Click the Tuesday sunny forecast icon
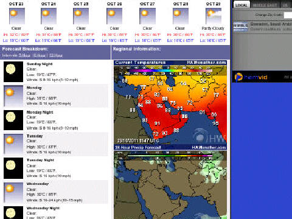Image resolution: width=292 pixels, height=219 pixels. (x=13, y=144)
